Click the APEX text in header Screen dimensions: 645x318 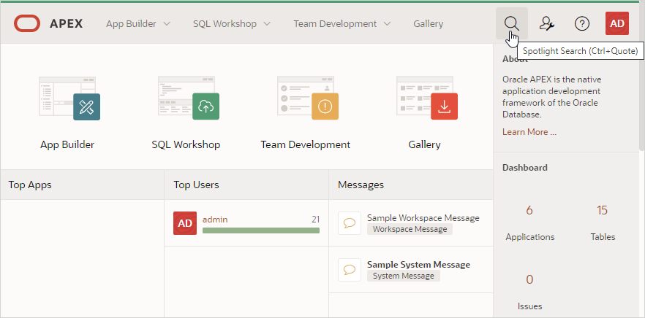click(x=67, y=24)
